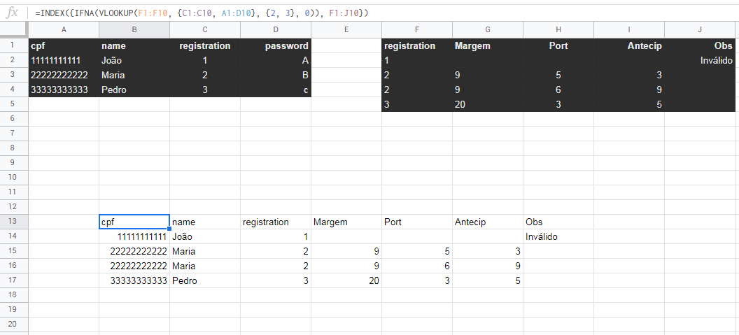Screen dimensions: 739x335
Task: Select column B header
Action: pos(134,29)
